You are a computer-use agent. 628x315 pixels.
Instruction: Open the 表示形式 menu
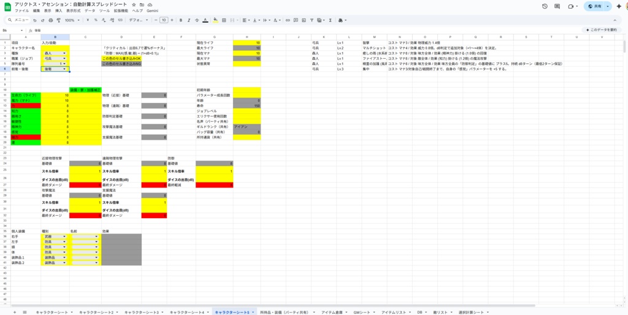(74, 11)
